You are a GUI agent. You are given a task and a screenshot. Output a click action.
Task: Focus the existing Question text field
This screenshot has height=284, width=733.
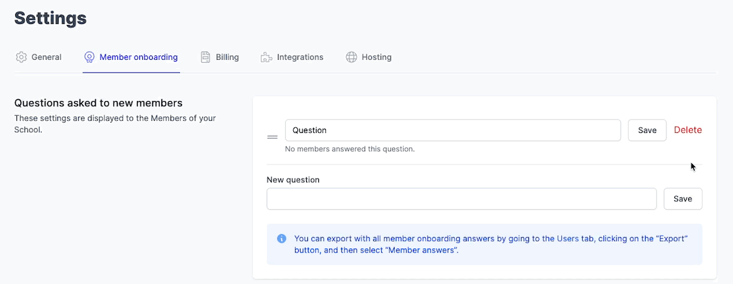pyautogui.click(x=453, y=130)
